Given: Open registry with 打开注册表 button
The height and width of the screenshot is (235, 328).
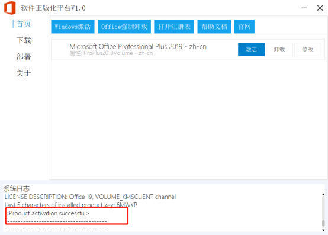Looking at the screenshot, I should point(174,27).
